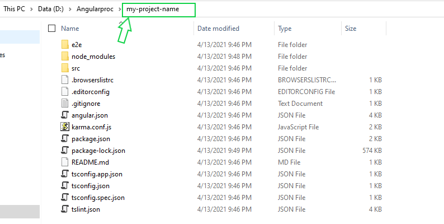The image size is (444, 224).
Task: Click the package-lock.json file icon
Action: pos(65,151)
